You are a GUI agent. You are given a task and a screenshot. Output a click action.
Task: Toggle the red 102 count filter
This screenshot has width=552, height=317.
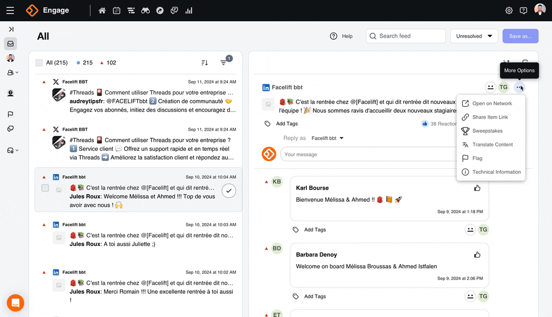coord(108,63)
